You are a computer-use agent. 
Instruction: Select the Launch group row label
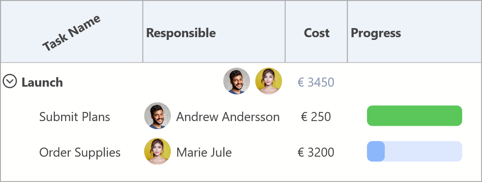click(42, 83)
